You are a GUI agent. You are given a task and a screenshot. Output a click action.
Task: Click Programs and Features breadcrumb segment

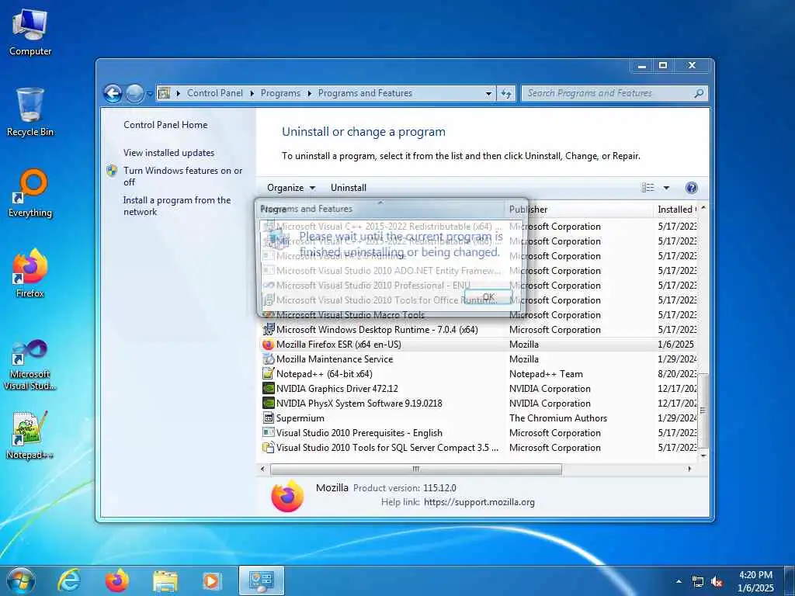click(x=365, y=93)
